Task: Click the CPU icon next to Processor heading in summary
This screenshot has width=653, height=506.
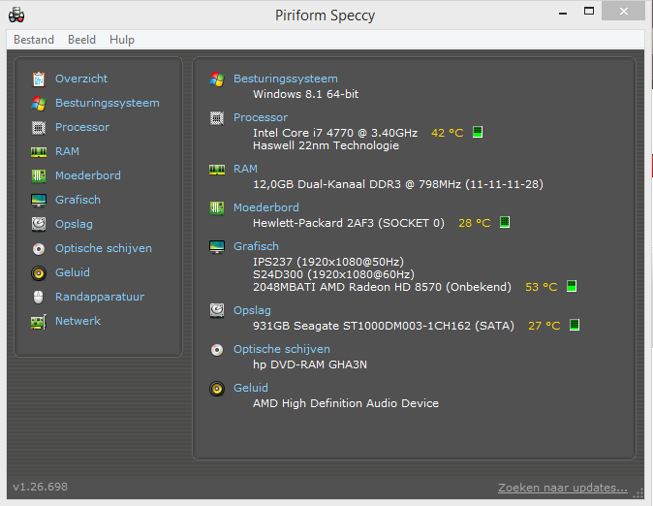Action: pyautogui.click(x=217, y=118)
